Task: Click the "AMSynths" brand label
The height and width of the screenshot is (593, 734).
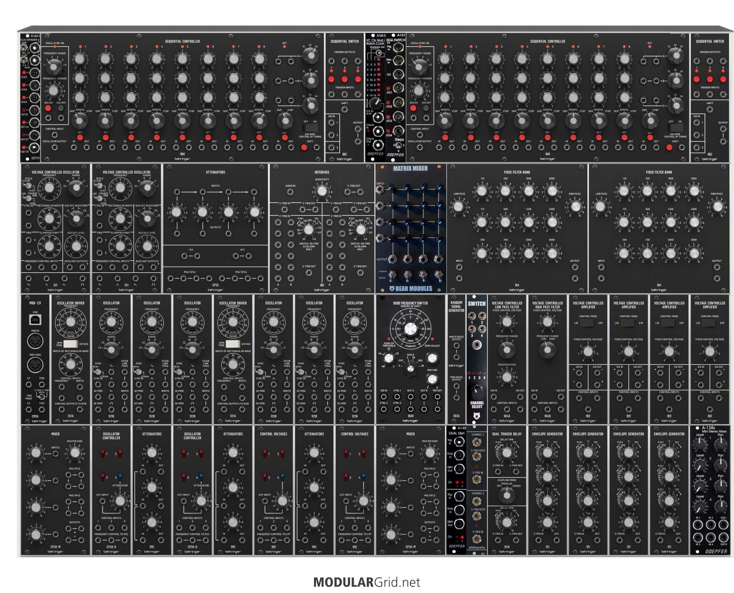Action: click(x=477, y=547)
